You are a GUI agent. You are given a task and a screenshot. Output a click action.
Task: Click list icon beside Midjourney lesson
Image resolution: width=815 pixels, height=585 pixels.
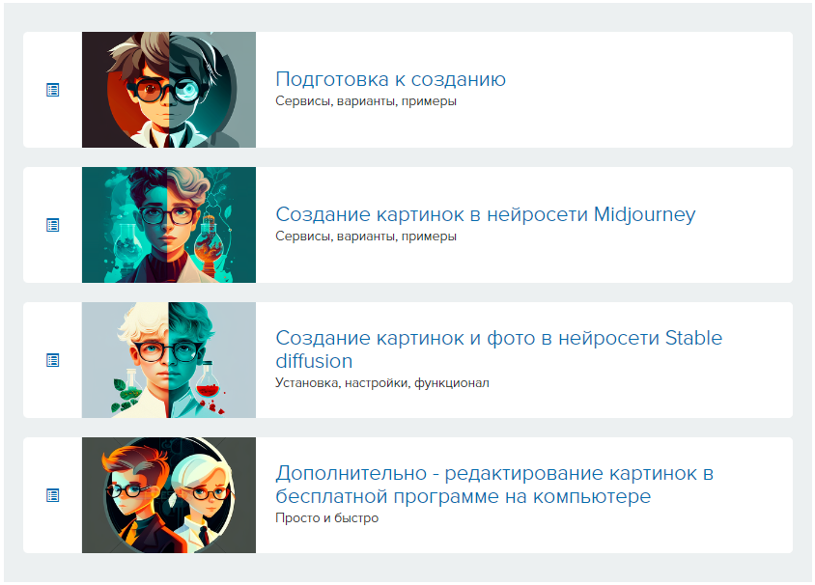pos(52,225)
